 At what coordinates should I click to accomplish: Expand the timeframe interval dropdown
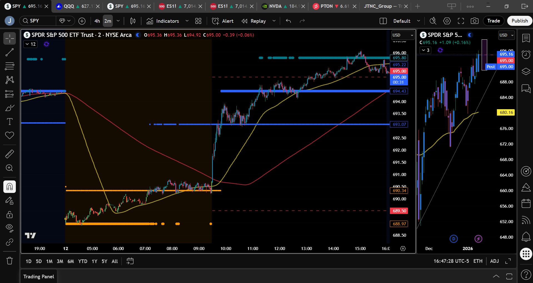[x=118, y=21]
